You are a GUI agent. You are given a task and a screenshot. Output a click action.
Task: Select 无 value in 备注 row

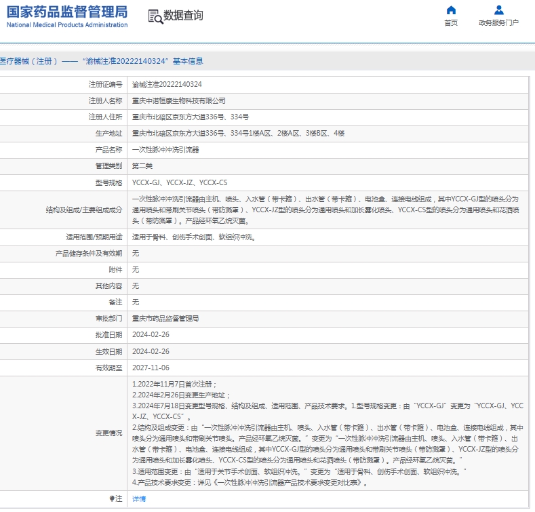(136, 302)
